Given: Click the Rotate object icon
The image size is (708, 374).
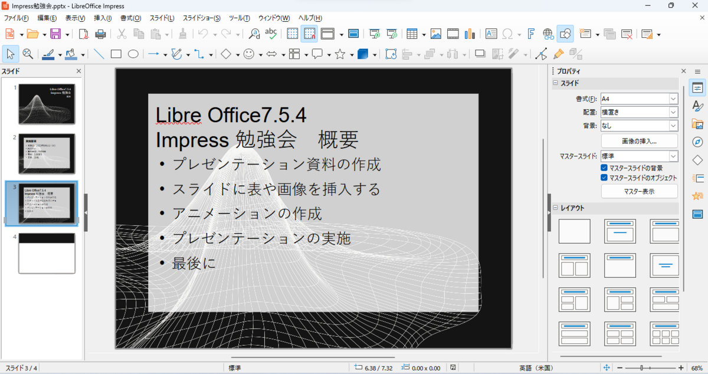Looking at the screenshot, I should 391,54.
